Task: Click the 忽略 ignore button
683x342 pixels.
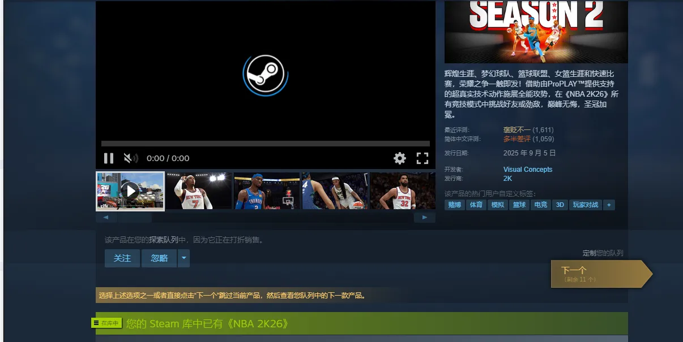Action: point(159,258)
